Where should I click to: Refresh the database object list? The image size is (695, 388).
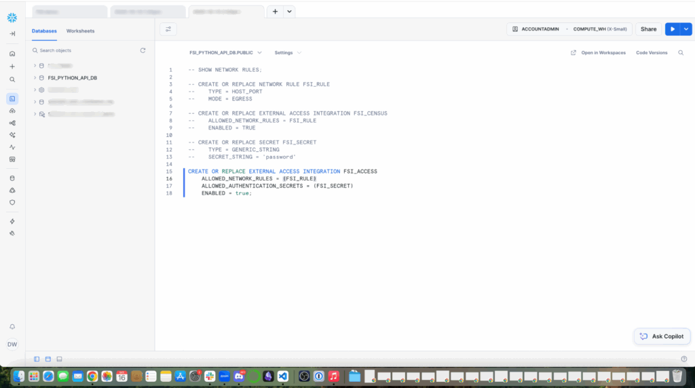pos(143,51)
